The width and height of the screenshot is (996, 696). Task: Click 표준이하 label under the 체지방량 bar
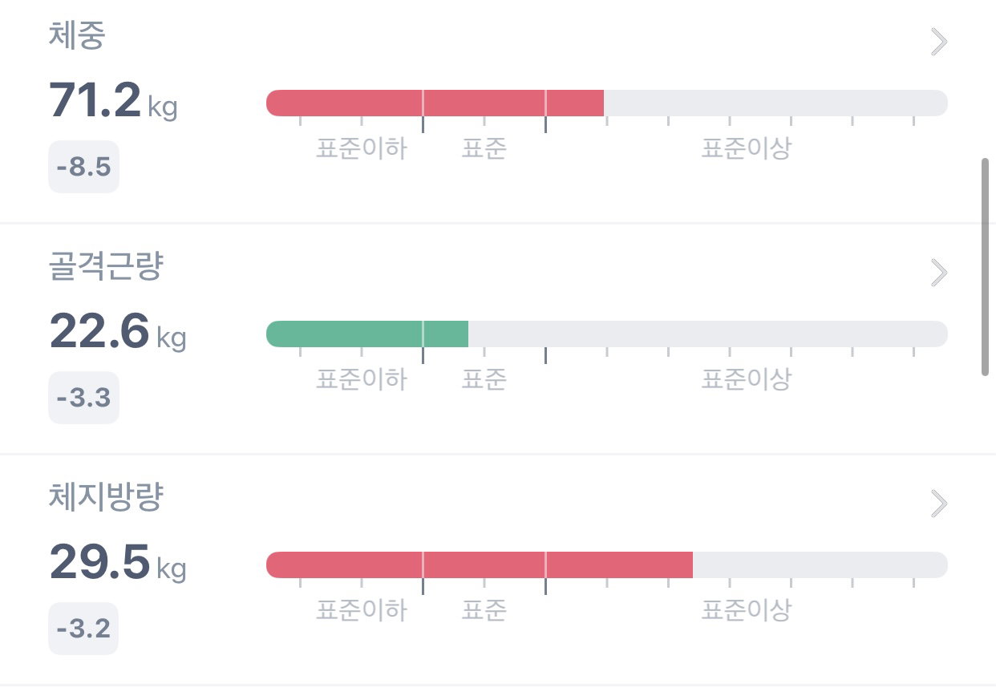pos(362,610)
